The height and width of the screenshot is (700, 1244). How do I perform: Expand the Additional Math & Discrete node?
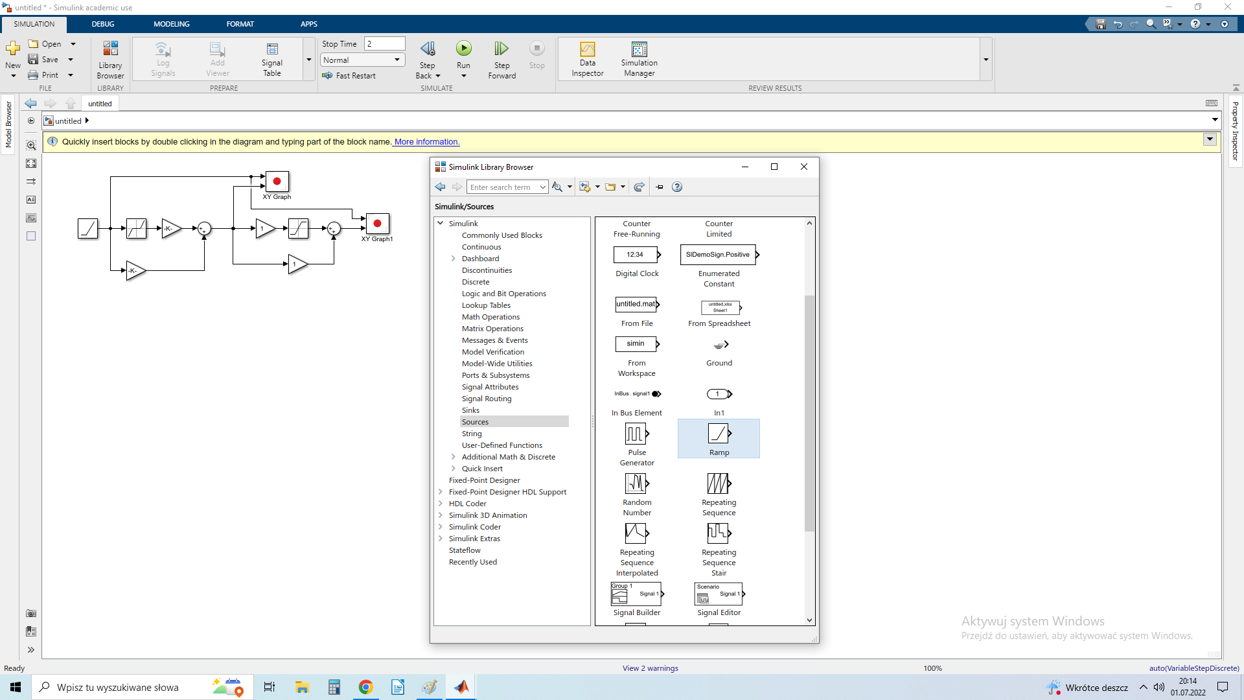click(x=454, y=457)
